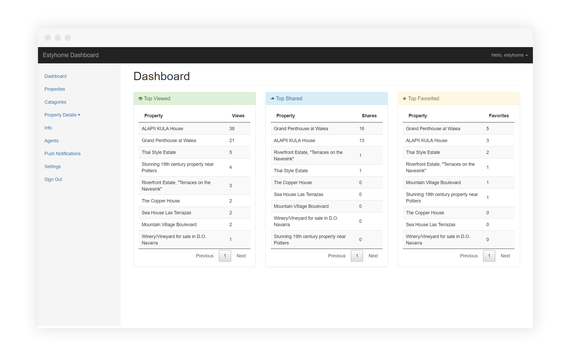The height and width of the screenshot is (357, 568).
Task: Expand the Property Details sidebar dropdown
Action: 62,115
